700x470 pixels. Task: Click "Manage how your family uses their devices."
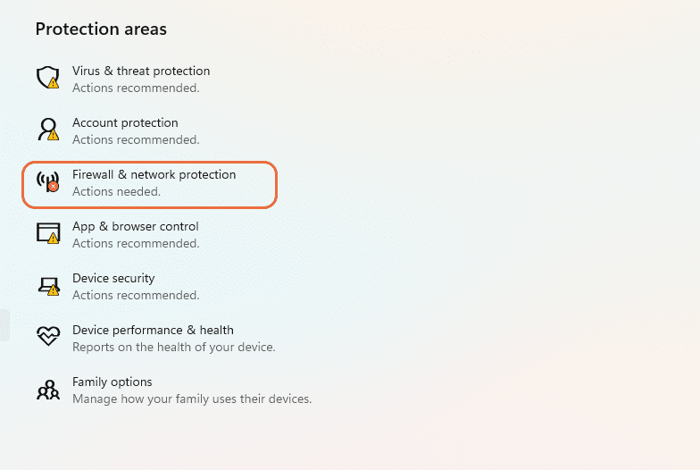[191, 399]
